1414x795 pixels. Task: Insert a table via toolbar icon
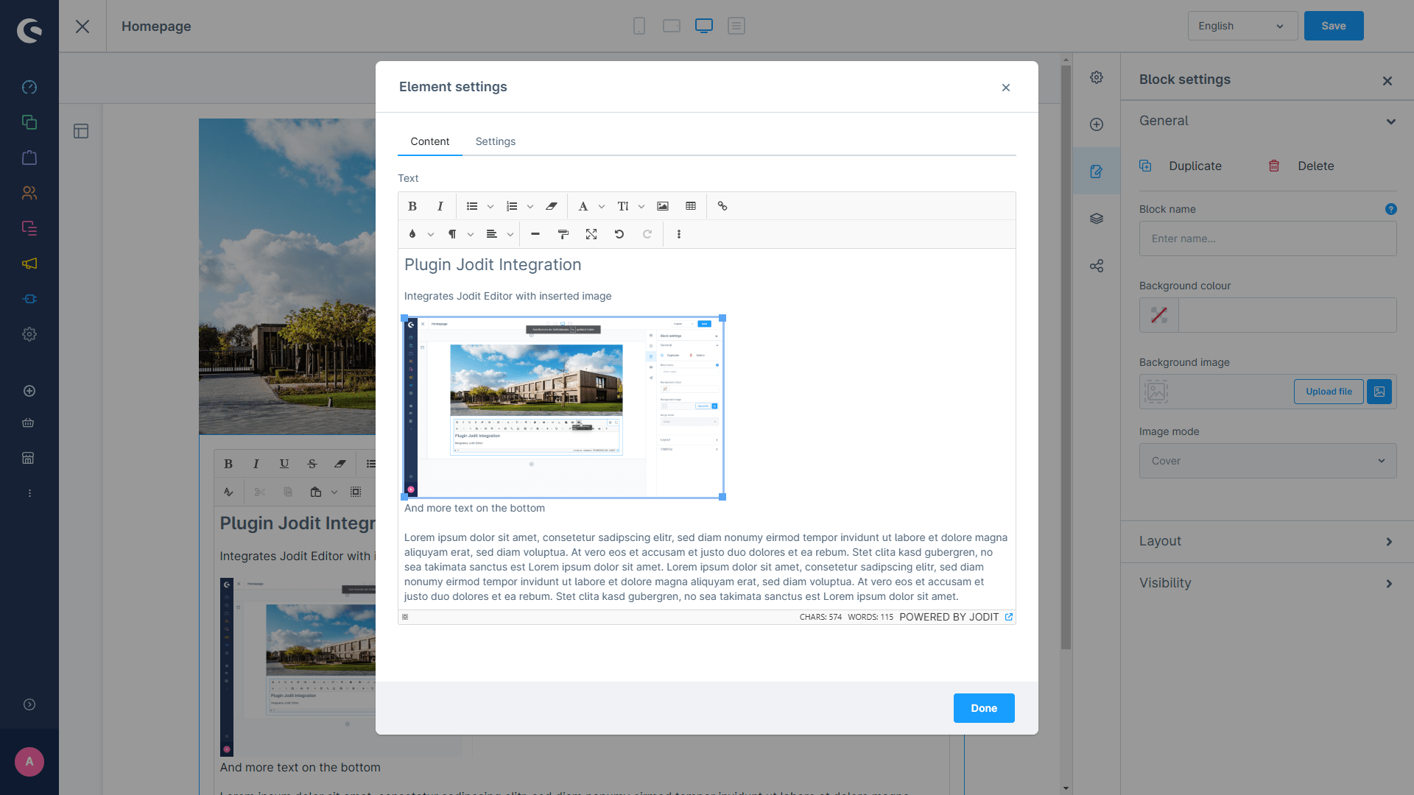click(x=691, y=206)
